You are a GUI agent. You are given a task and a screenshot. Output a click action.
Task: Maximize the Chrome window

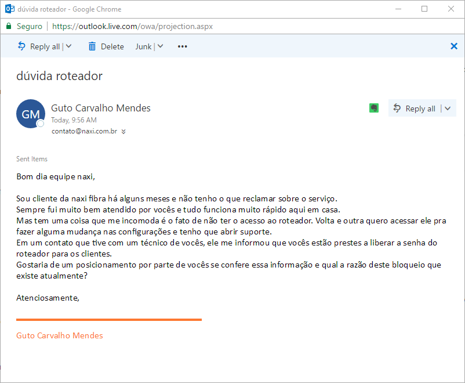424,9
